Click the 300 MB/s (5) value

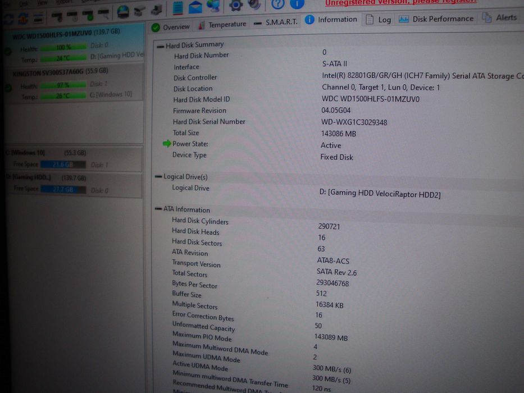331,380
